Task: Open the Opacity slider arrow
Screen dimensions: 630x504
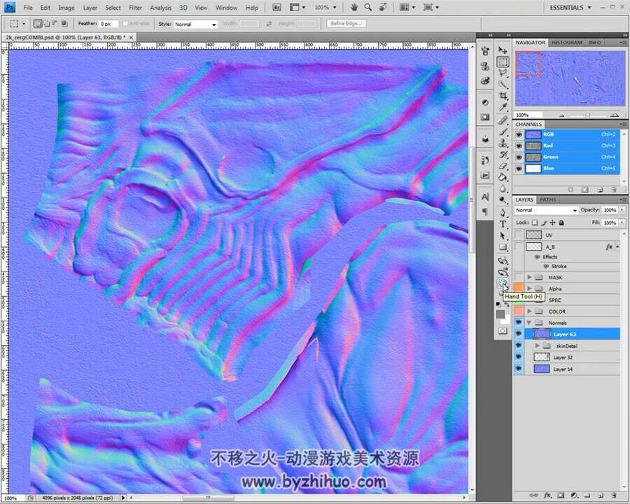Action: click(x=622, y=210)
